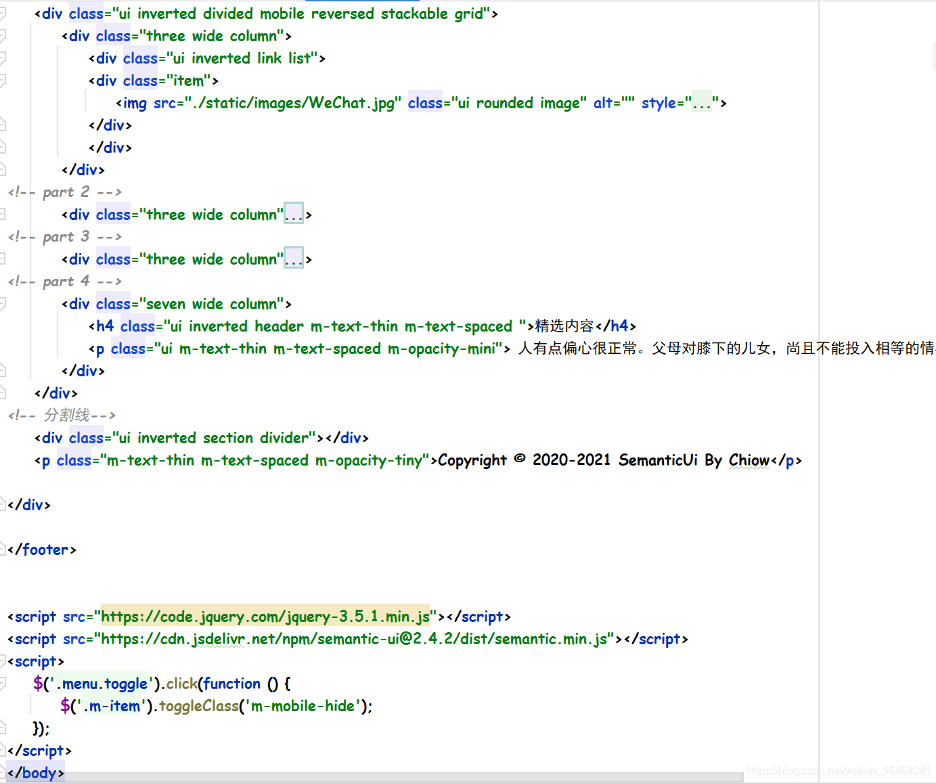The height and width of the screenshot is (783, 936).
Task: Click the 'm-opacity-mini' class name
Action: click(x=442, y=349)
